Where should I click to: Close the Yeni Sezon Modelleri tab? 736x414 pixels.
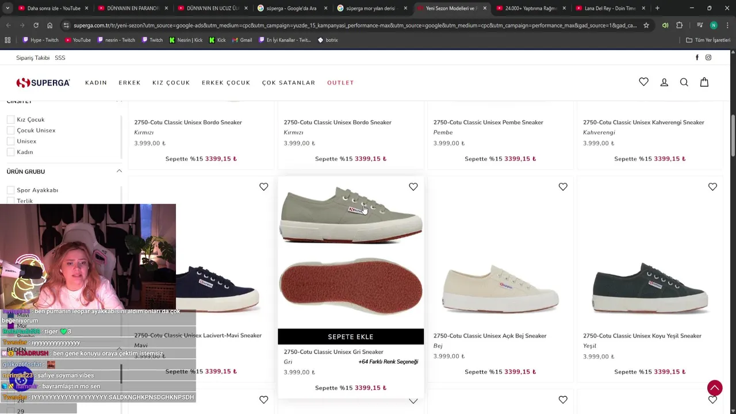tap(484, 8)
